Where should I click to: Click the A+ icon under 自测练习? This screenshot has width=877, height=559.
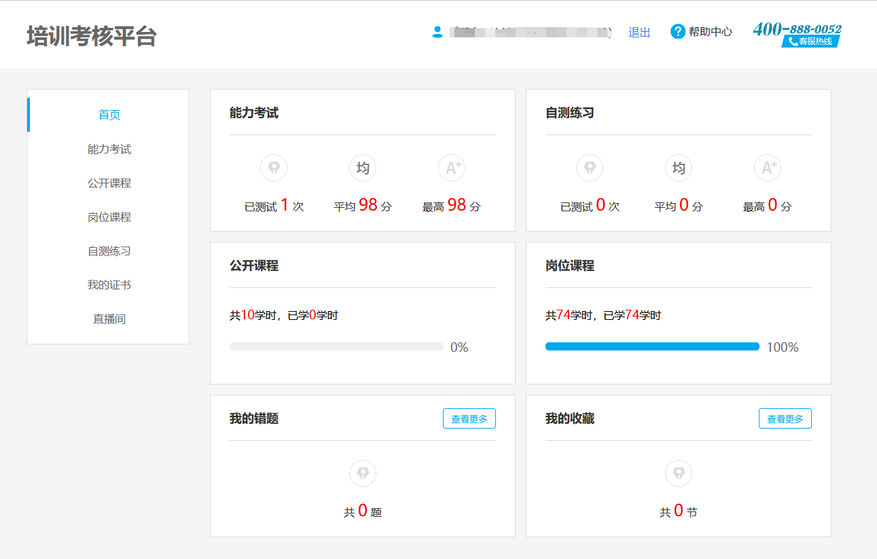[768, 168]
